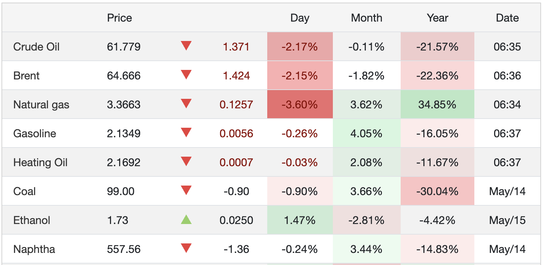Image resolution: width=544 pixels, height=265 pixels.
Task: Sort table by the Year column header
Action: tap(437, 18)
